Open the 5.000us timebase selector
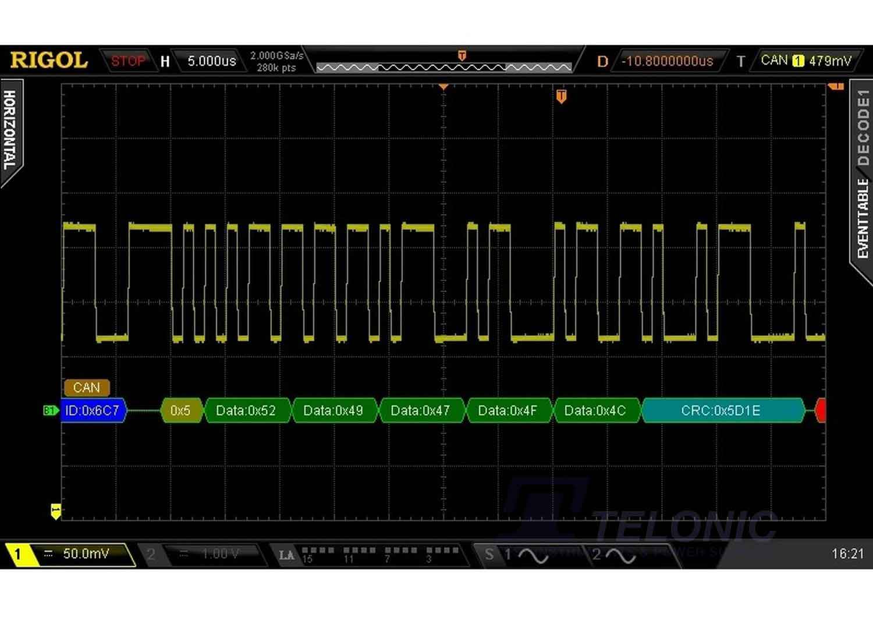 [211, 61]
